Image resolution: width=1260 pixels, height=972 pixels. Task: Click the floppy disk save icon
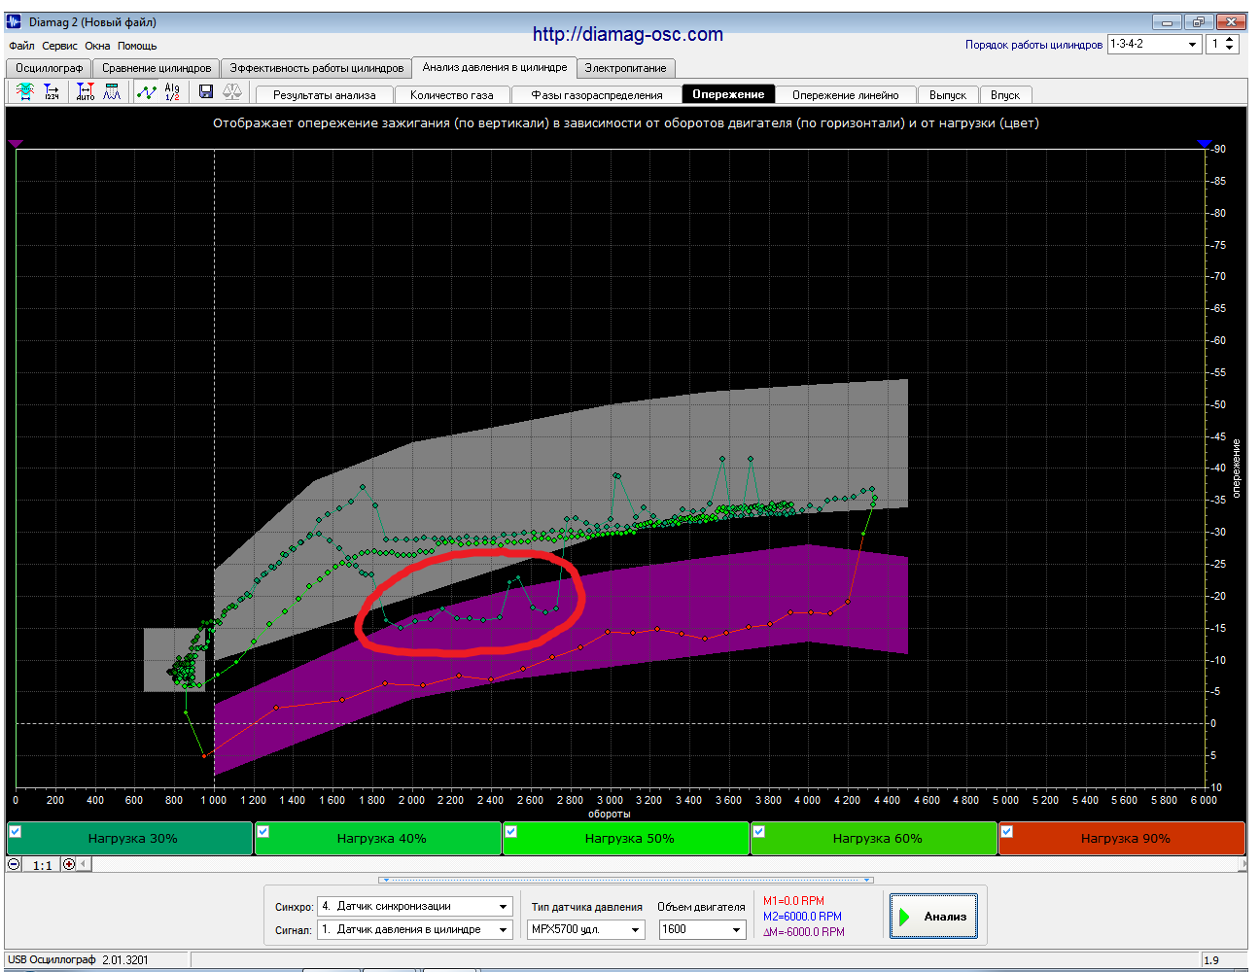(206, 91)
